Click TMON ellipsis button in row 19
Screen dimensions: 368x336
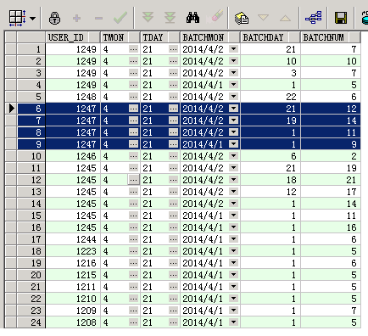pyautogui.click(x=133, y=263)
